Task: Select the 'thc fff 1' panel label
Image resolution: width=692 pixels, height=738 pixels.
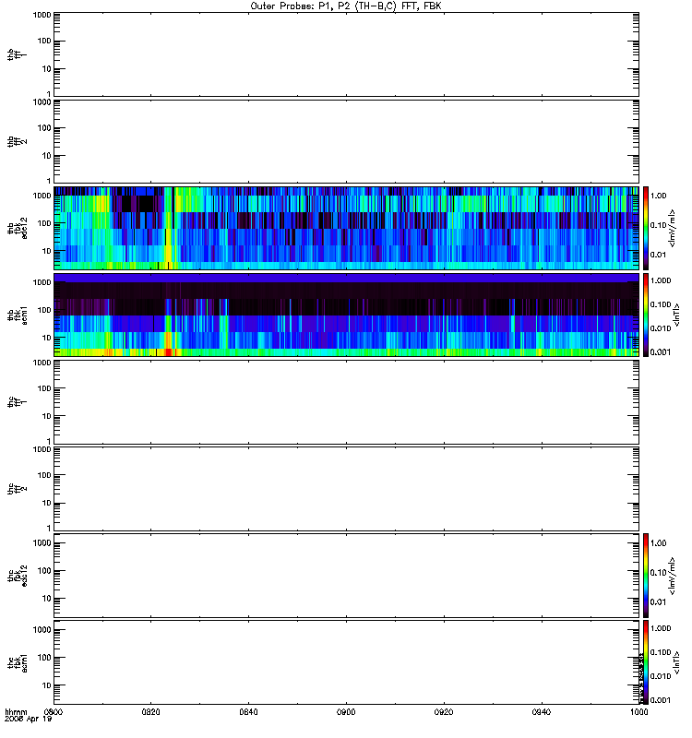Action: pyautogui.click(x=17, y=402)
